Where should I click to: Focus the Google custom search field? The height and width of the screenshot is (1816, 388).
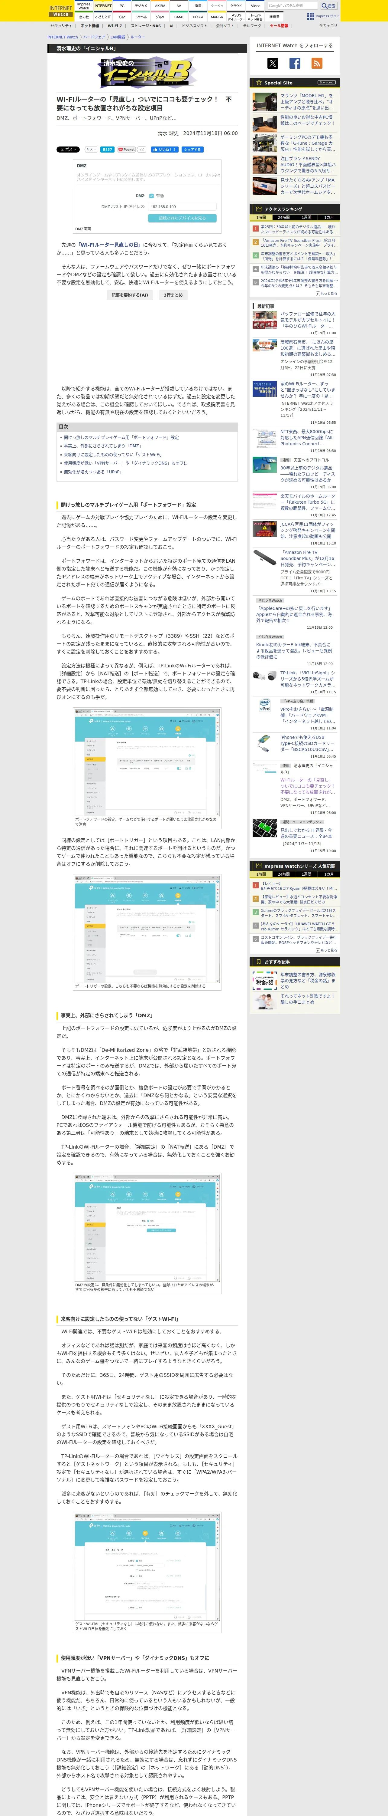[293, 6]
